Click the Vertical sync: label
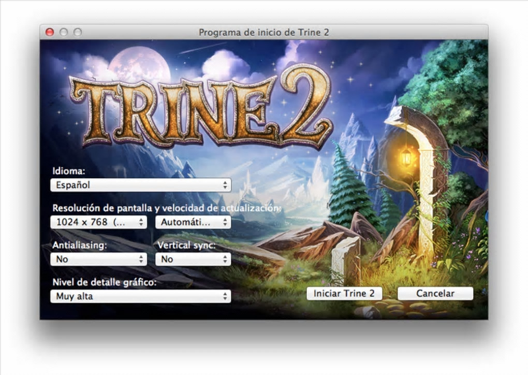The height and width of the screenshot is (375, 528). 186,245
